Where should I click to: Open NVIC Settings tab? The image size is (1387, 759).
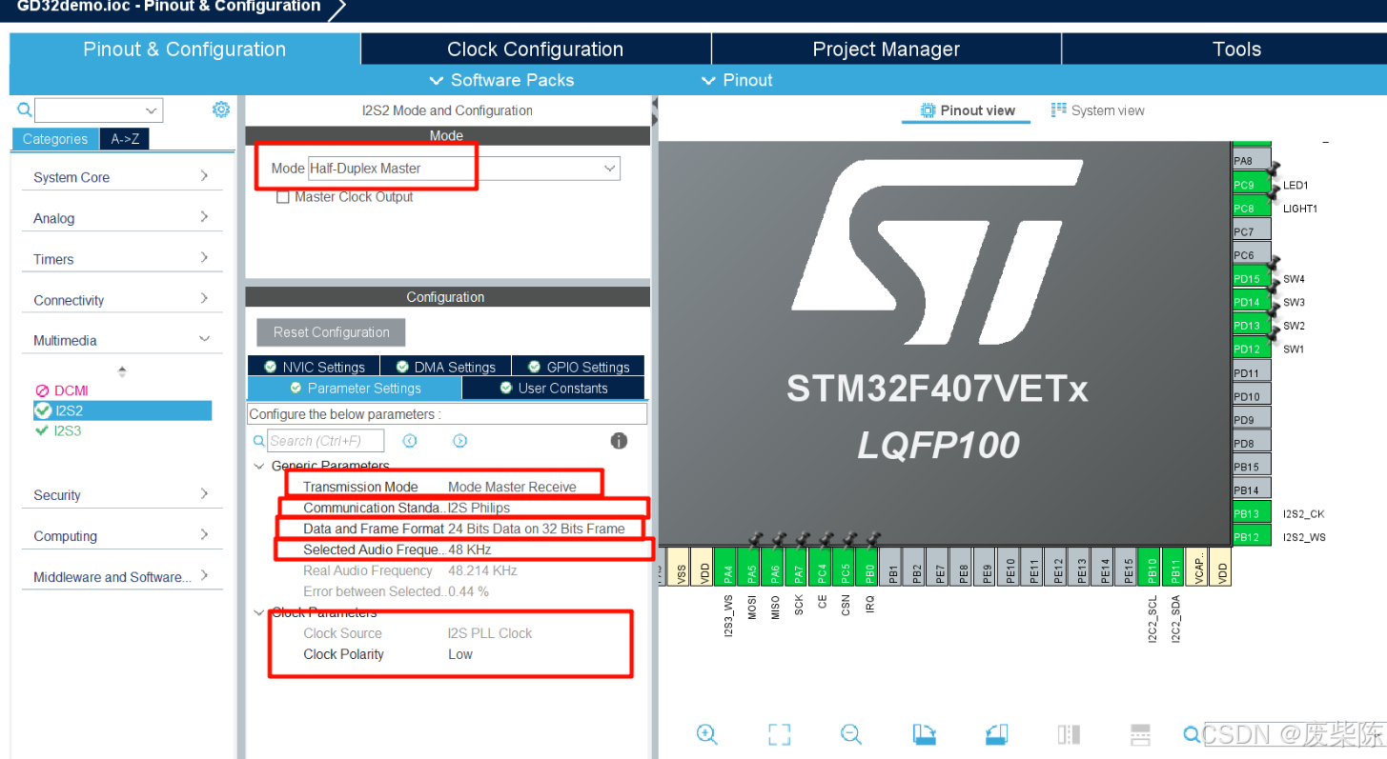314,367
